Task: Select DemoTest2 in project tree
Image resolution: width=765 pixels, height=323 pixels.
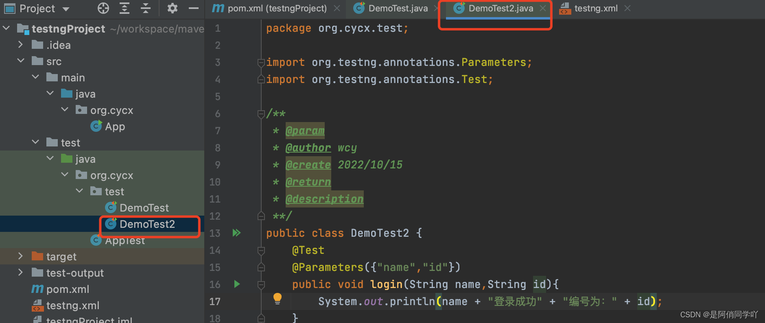Action: point(147,224)
